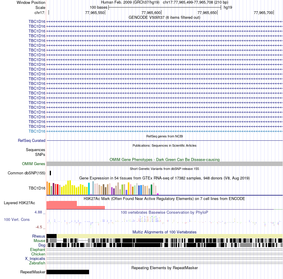This screenshot has width=283, height=279.
Task: Click the X_tropicalis species label
Action: pos(35,259)
